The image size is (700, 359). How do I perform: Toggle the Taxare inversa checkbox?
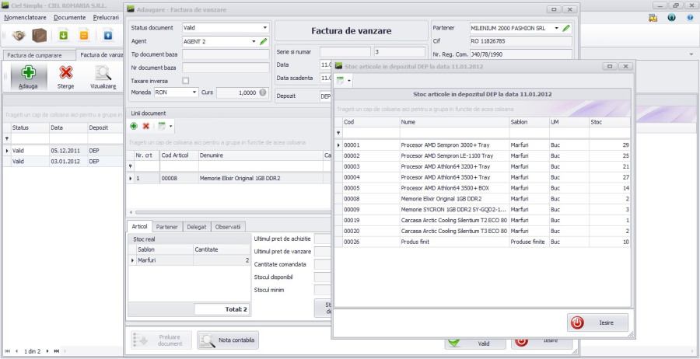click(x=185, y=80)
